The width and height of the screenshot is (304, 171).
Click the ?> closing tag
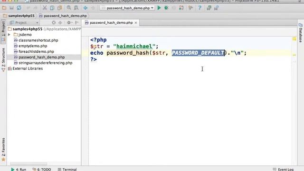[x=94, y=59]
